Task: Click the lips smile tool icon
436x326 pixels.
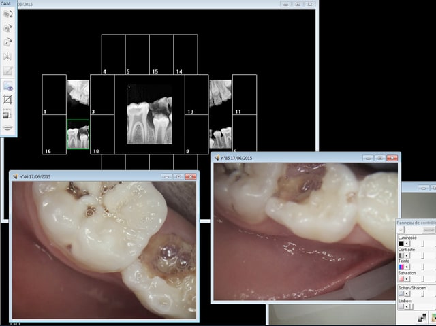Action: tap(8, 128)
